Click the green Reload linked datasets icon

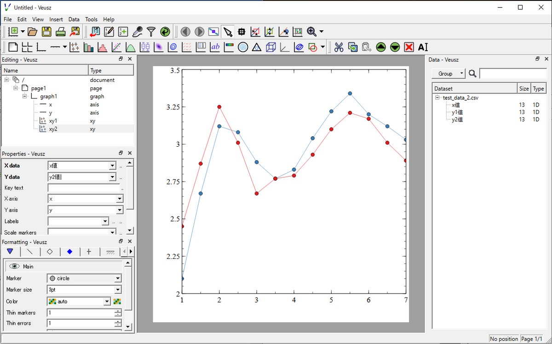point(165,32)
